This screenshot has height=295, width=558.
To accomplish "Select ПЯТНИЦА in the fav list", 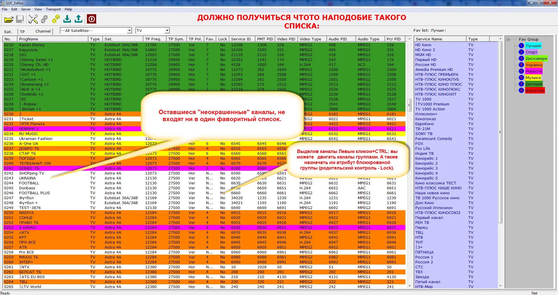I will click(456, 252).
